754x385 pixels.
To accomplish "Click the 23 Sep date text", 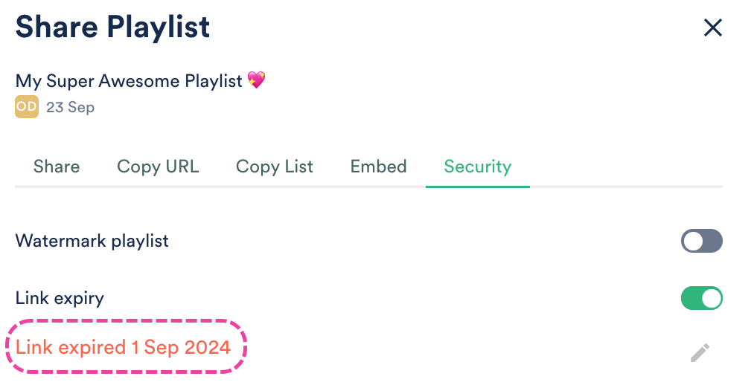I will point(70,107).
